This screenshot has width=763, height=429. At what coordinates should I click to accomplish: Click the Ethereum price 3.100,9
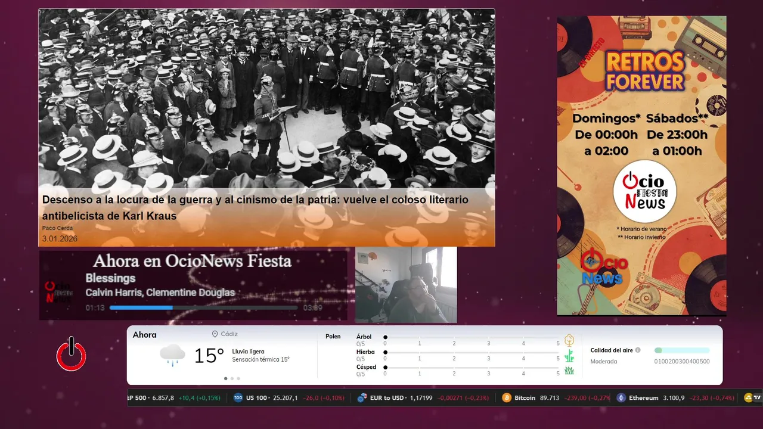pos(673,398)
